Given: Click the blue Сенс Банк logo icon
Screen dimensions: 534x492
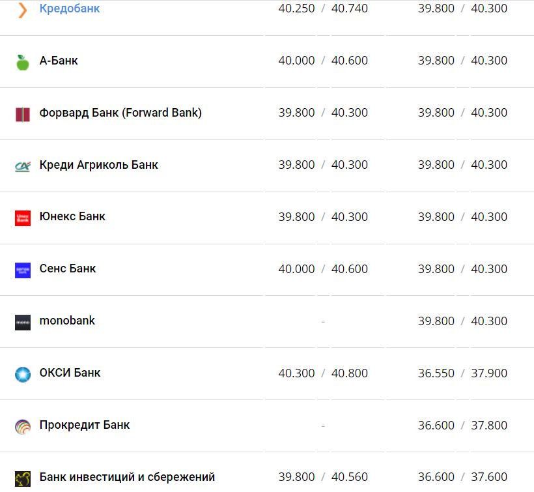Looking at the screenshot, I should (x=23, y=270).
